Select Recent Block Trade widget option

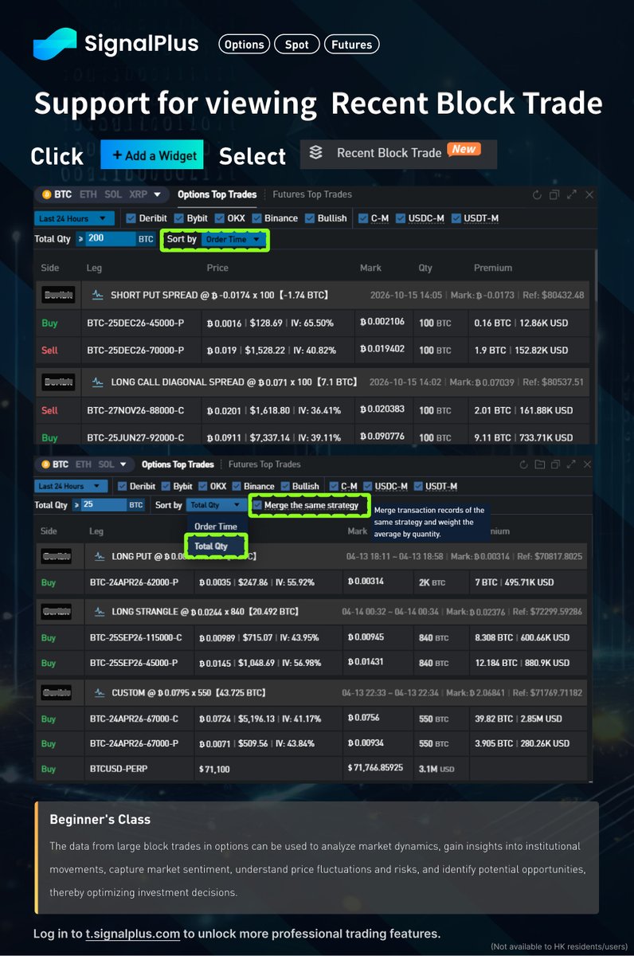pos(398,154)
